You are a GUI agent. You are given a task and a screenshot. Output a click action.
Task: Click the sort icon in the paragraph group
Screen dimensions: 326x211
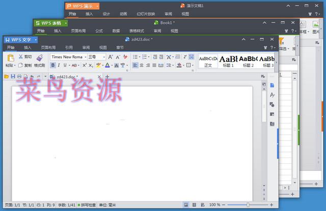[x=185, y=57]
